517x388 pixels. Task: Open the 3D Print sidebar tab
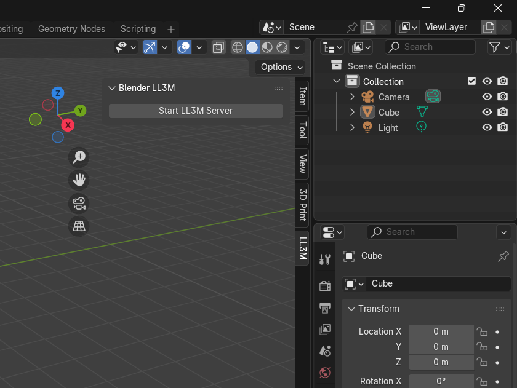click(303, 204)
